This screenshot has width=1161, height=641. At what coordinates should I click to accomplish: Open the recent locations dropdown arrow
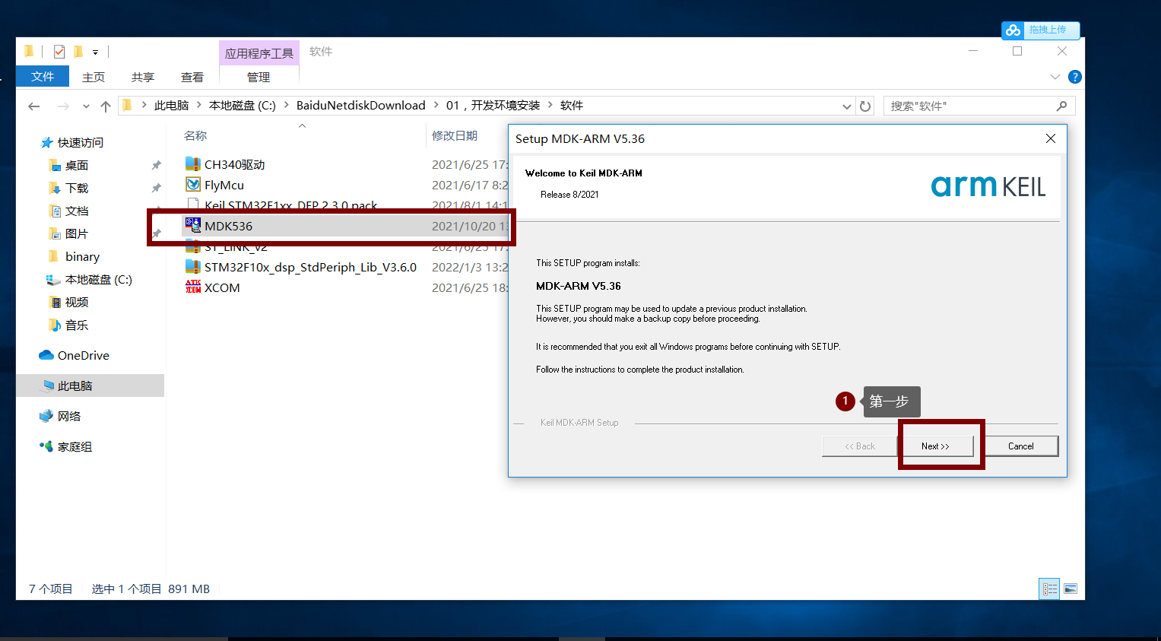[86, 106]
